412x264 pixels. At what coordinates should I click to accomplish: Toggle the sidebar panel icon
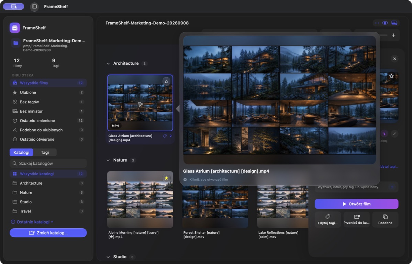34,7
